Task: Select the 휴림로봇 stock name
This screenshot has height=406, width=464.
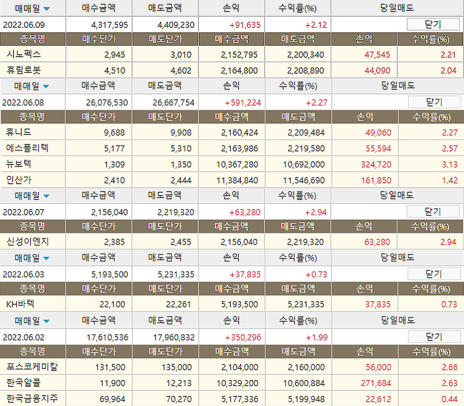Action: coord(24,70)
